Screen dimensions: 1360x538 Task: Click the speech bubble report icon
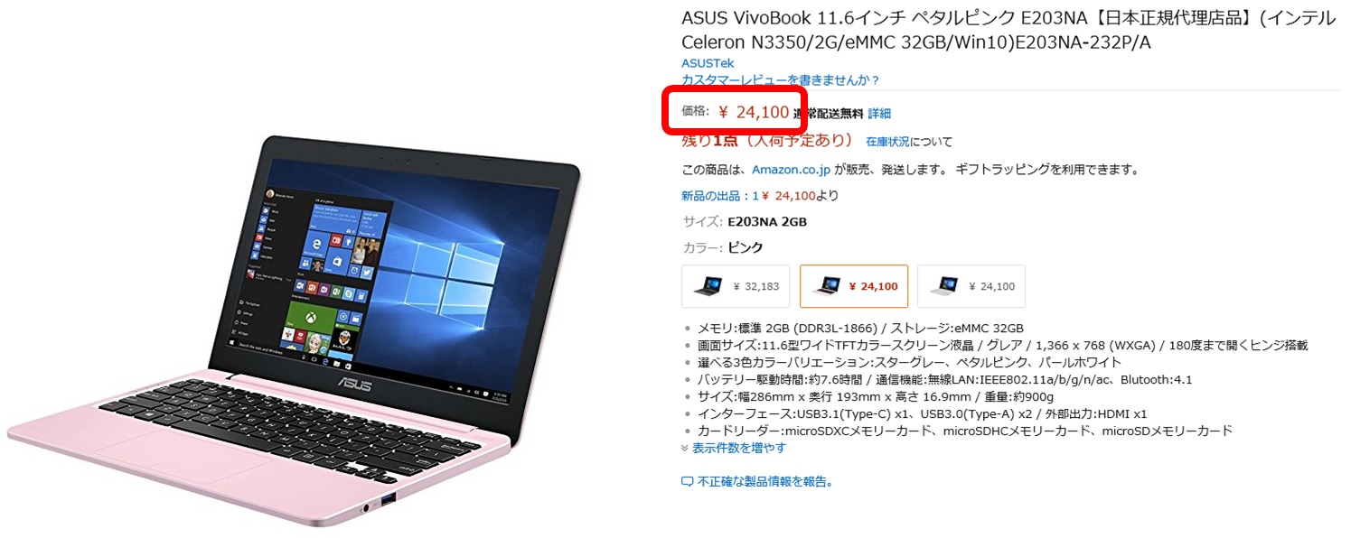click(x=687, y=482)
